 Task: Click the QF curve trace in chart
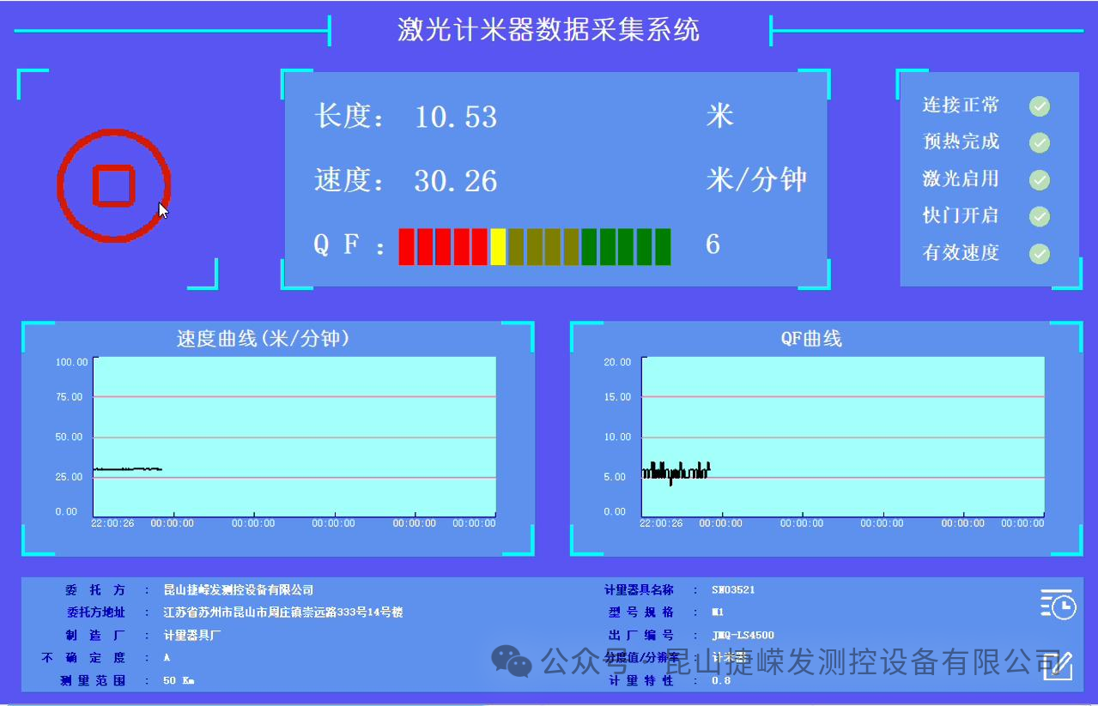point(676,472)
